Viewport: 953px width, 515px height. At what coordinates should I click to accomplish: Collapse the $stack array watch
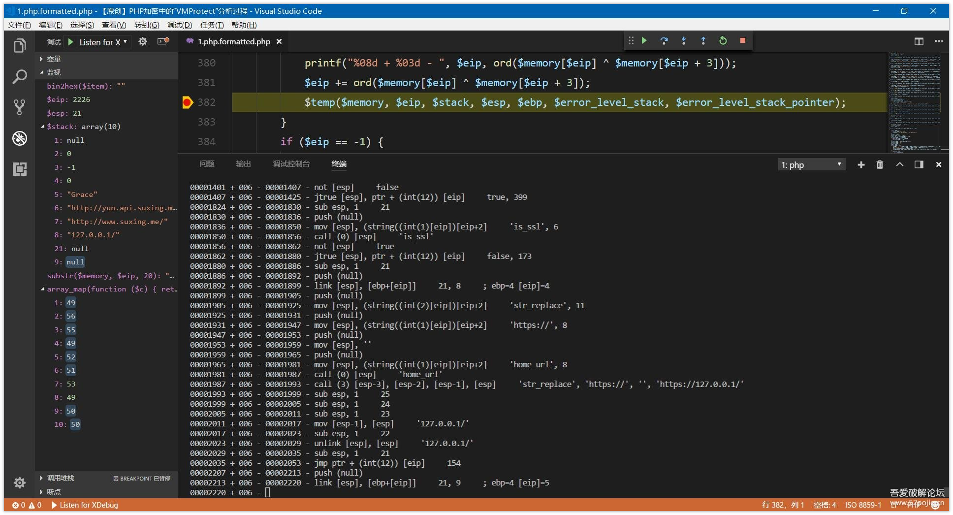[42, 127]
